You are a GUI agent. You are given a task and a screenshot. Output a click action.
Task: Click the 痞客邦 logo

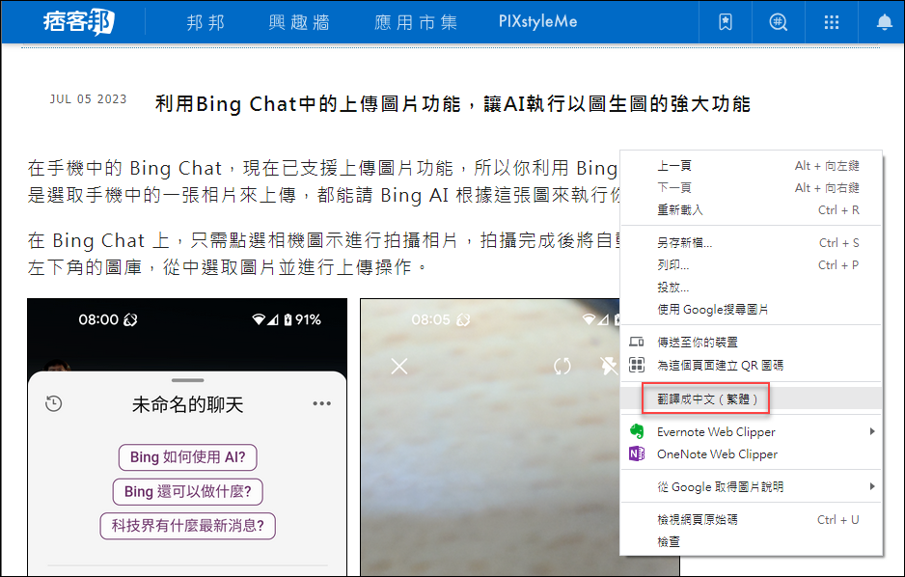pos(78,22)
